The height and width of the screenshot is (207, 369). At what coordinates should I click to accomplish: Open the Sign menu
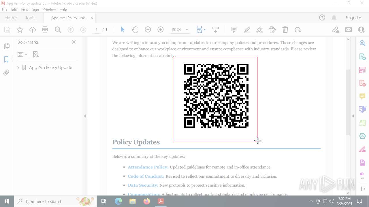35,9
